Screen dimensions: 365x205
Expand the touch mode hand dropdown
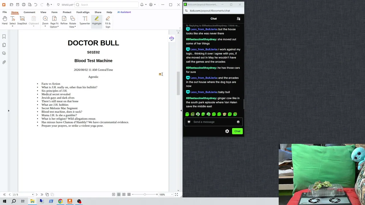pyautogui.click(x=51, y=5)
